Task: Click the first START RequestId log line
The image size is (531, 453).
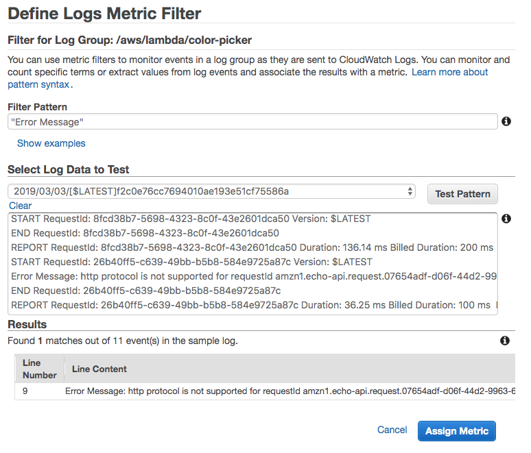Action: 191,219
